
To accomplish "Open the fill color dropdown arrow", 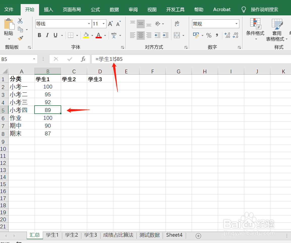I will click(x=92, y=36).
